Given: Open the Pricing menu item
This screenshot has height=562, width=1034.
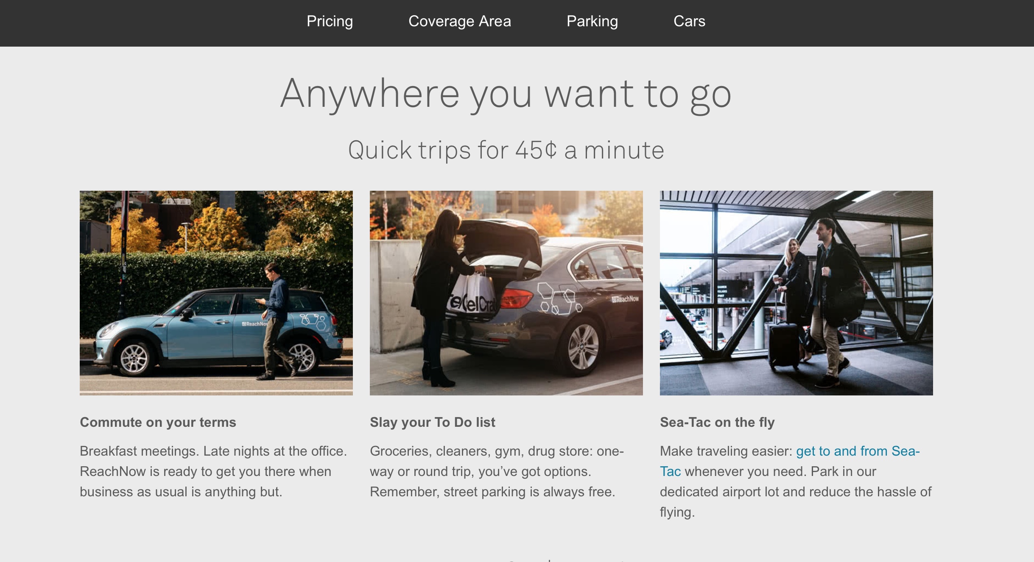Looking at the screenshot, I should (330, 21).
